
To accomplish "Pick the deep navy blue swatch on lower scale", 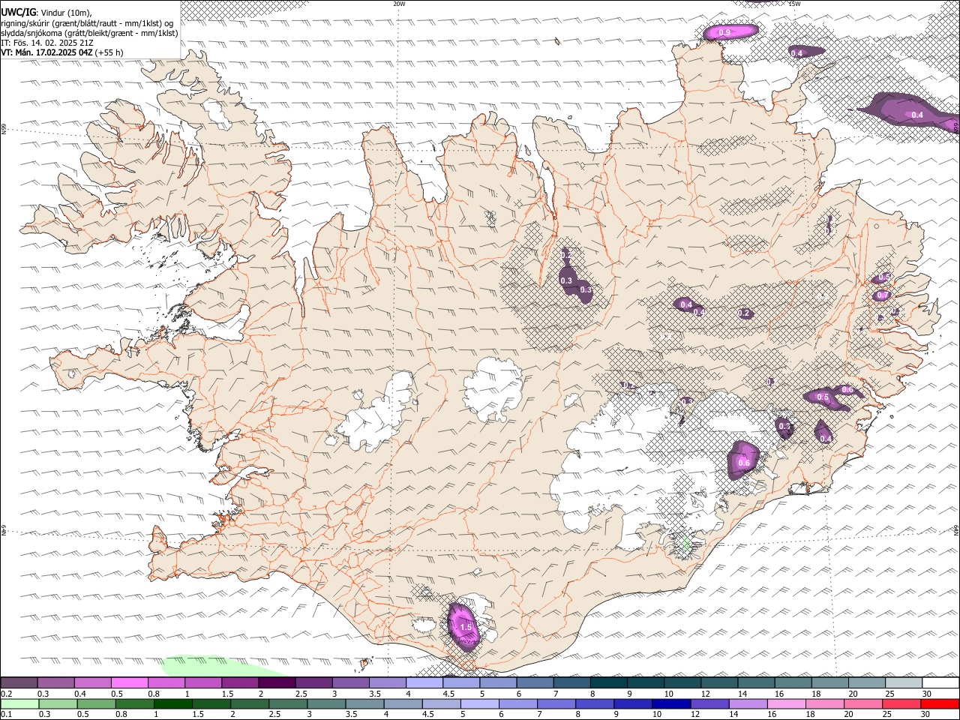I will tap(670, 703).
